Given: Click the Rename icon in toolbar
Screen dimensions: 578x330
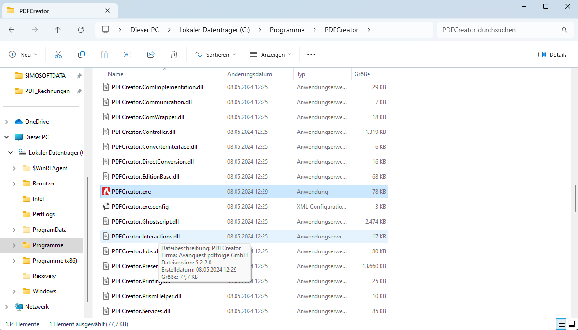Looking at the screenshot, I should point(128,55).
